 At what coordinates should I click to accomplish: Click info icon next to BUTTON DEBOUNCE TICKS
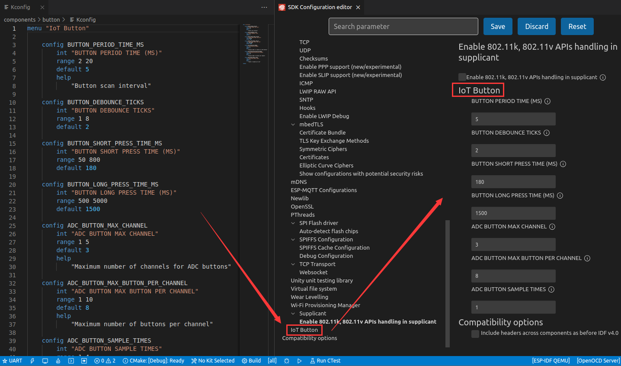tap(547, 133)
